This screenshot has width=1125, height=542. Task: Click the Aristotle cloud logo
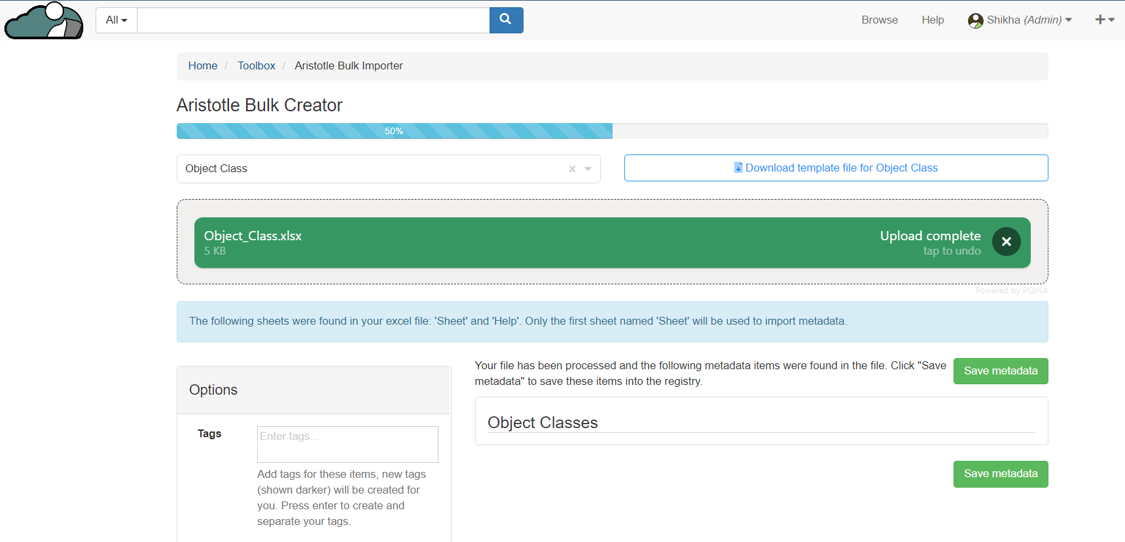pos(44,21)
